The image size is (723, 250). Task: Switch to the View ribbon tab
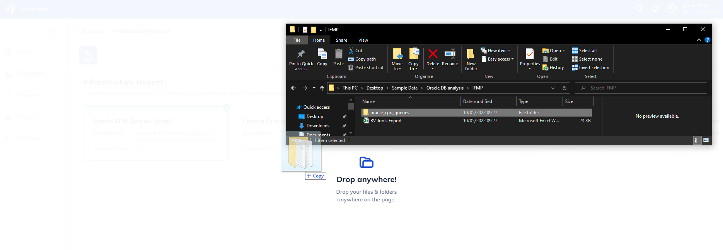click(x=363, y=40)
